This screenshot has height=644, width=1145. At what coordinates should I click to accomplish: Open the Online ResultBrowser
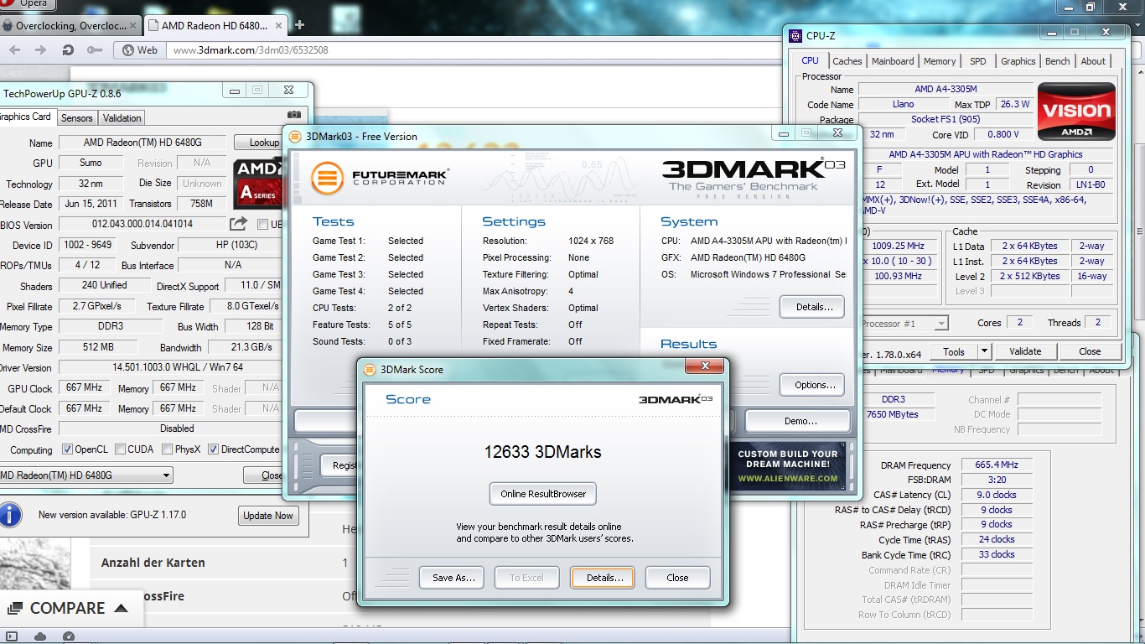click(x=543, y=494)
